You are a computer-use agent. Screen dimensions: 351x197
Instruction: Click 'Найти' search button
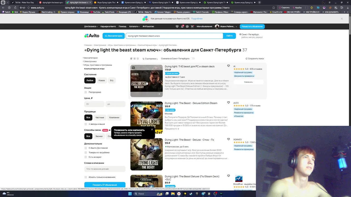230,36
